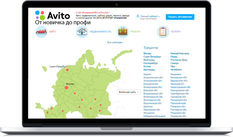Expand the Личный кабинет dropdown
This screenshot has height=137, width=233.
coord(150,16)
